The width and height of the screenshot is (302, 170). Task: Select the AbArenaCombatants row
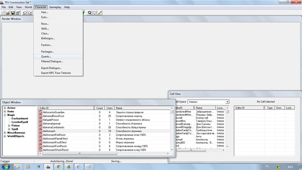click(x=104, y=127)
